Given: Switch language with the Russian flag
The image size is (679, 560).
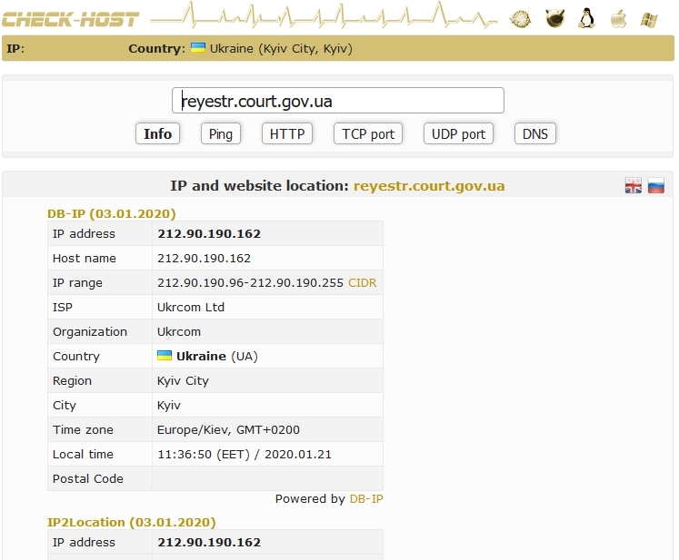Looking at the screenshot, I should pyautogui.click(x=656, y=186).
